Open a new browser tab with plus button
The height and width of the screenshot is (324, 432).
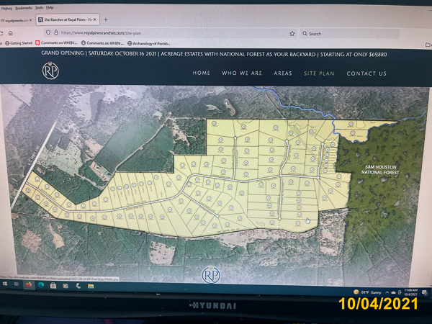click(106, 19)
